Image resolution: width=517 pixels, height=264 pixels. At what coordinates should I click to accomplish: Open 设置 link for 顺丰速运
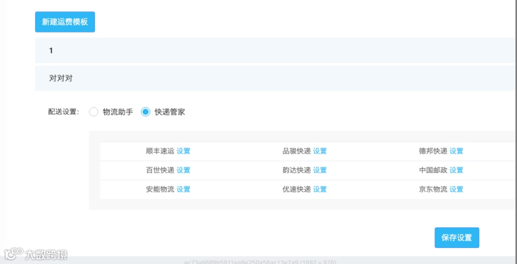[183, 151]
